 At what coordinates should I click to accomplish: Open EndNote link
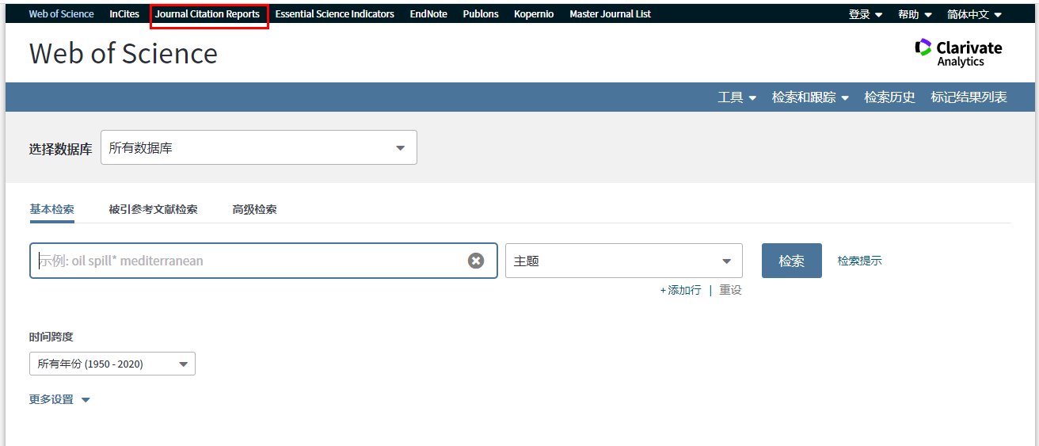pyautogui.click(x=428, y=14)
